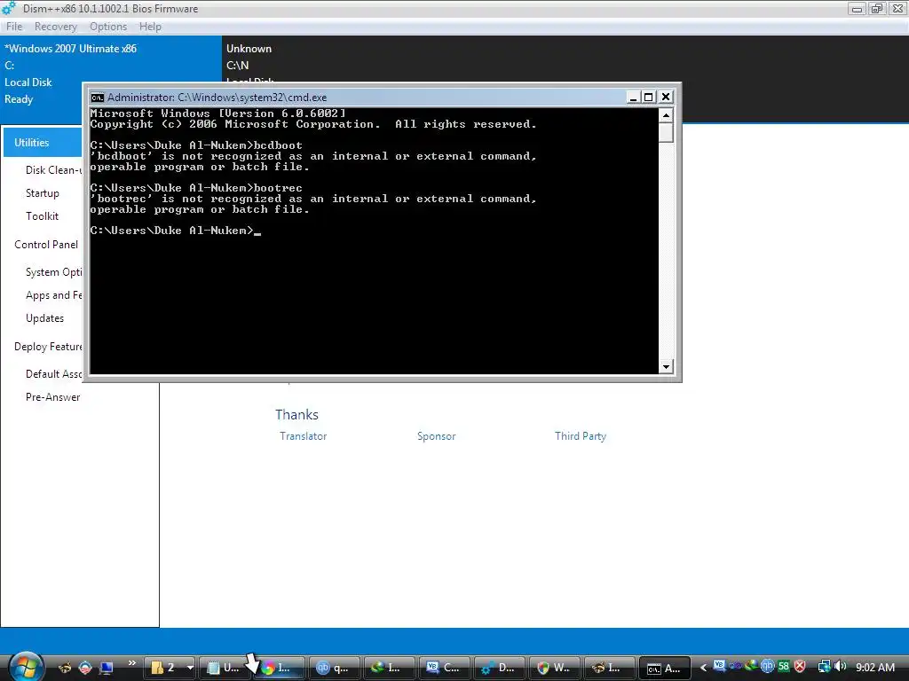This screenshot has height=681, width=909.
Task: Click the cmd prompt line C:\Users\Duke Al-Nukem>
Action: (171, 231)
